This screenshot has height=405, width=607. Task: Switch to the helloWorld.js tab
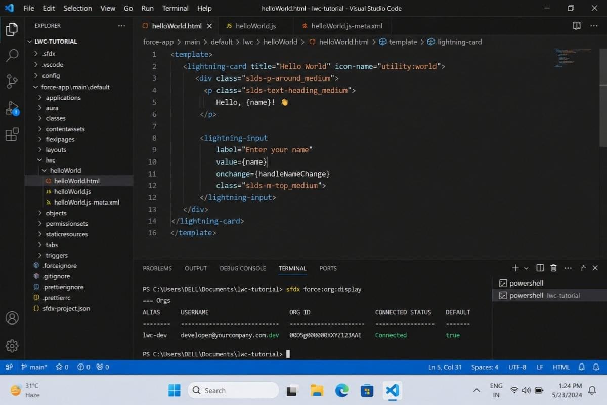click(256, 26)
